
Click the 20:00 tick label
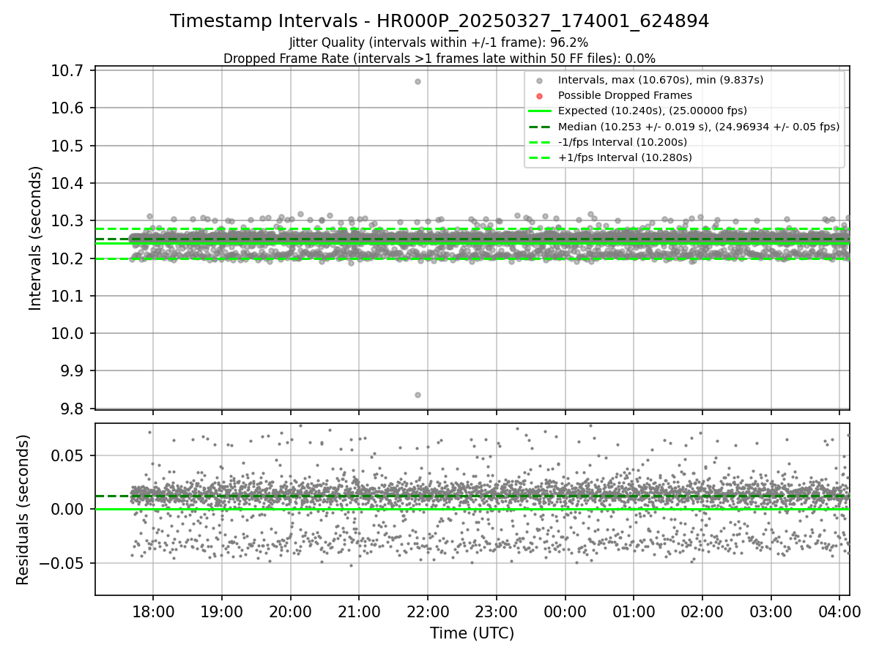click(x=290, y=611)
